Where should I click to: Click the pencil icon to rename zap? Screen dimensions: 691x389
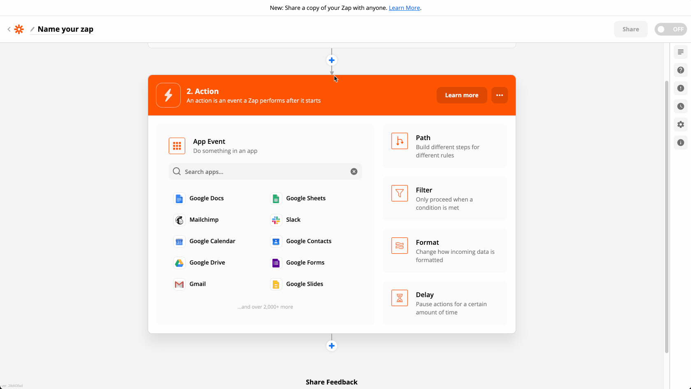click(x=32, y=29)
